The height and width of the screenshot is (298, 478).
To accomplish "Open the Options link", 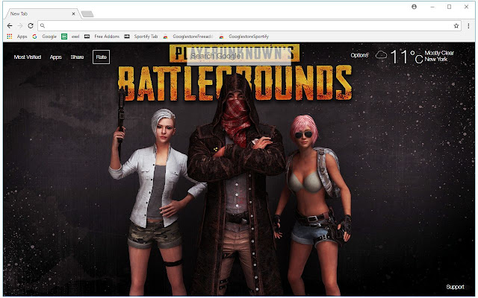I will pos(359,55).
